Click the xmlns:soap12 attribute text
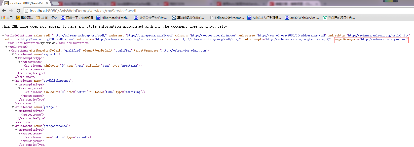 coord(287,39)
